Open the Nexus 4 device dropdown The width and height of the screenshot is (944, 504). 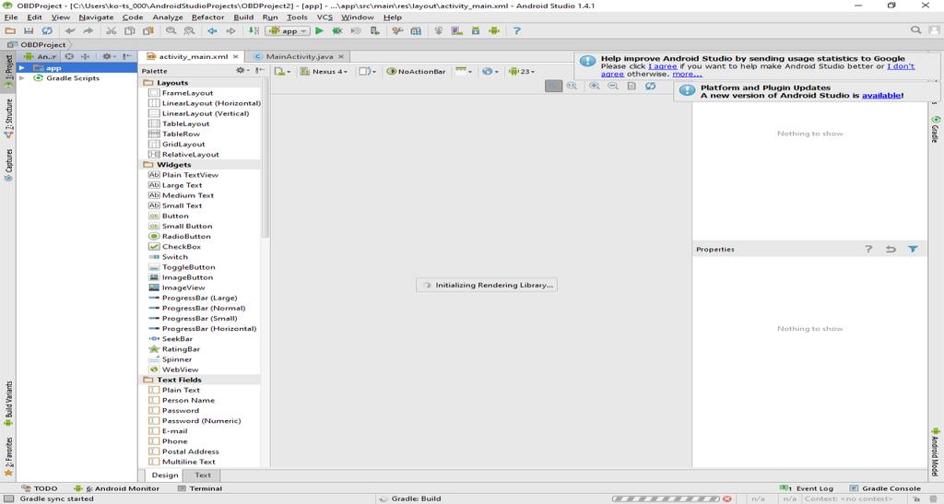click(x=324, y=71)
